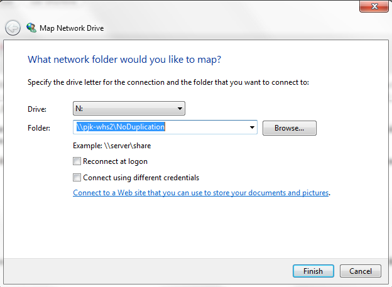Click the 'Specify the drive letter' instruction text
Screen dimensions: 392x287
pos(168,82)
